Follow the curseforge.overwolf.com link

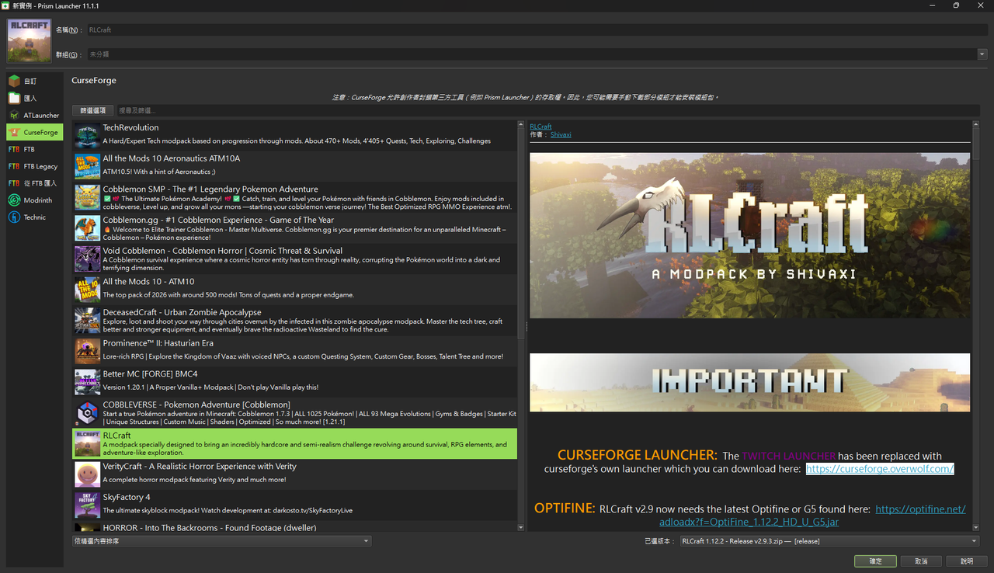tap(880, 469)
